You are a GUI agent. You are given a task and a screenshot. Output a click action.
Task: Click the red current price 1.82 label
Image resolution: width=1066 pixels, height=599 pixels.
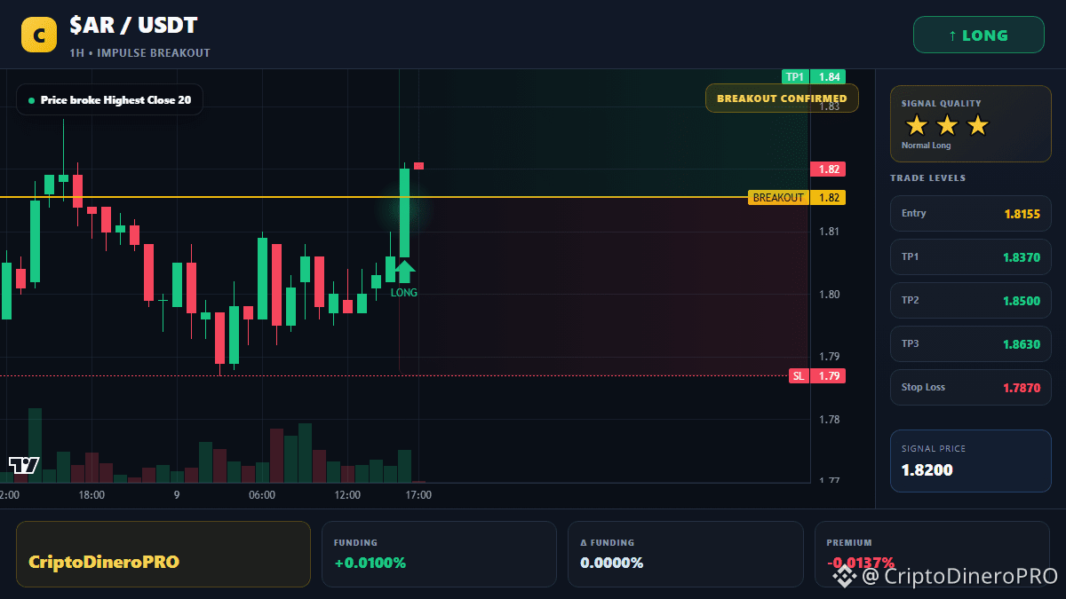click(x=827, y=169)
